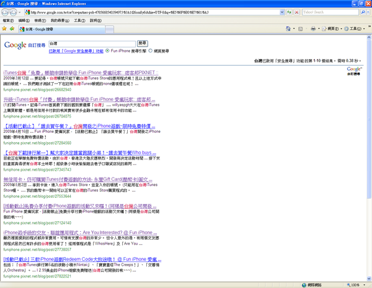Open the 網頁(P) page menu in command bar
The image size is (372, 288).
(x=330, y=28)
